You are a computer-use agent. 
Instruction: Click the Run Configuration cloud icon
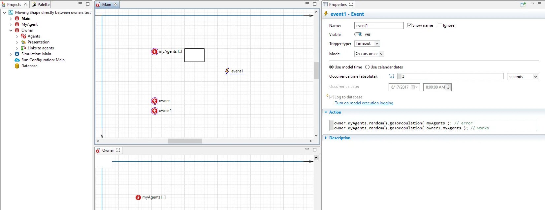(x=17, y=60)
